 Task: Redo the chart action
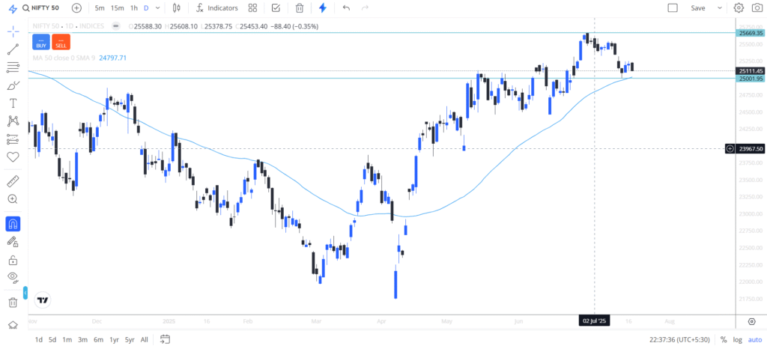(365, 7)
